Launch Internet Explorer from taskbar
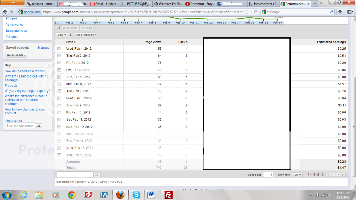Image resolution: width=356 pixels, height=200 pixels. 23,195
